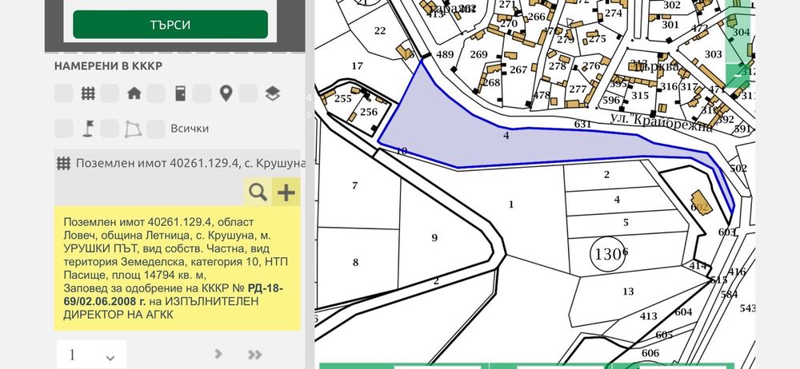Tick the checkbox beside the door icon
800x369 pixels.
coord(156,93)
